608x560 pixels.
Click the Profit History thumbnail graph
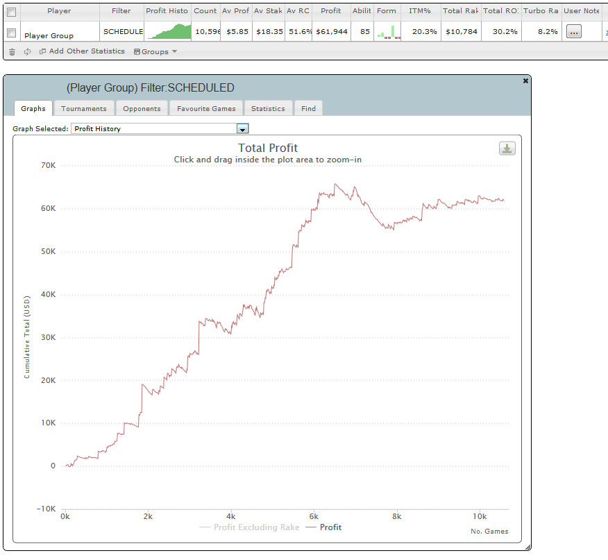[x=169, y=31]
